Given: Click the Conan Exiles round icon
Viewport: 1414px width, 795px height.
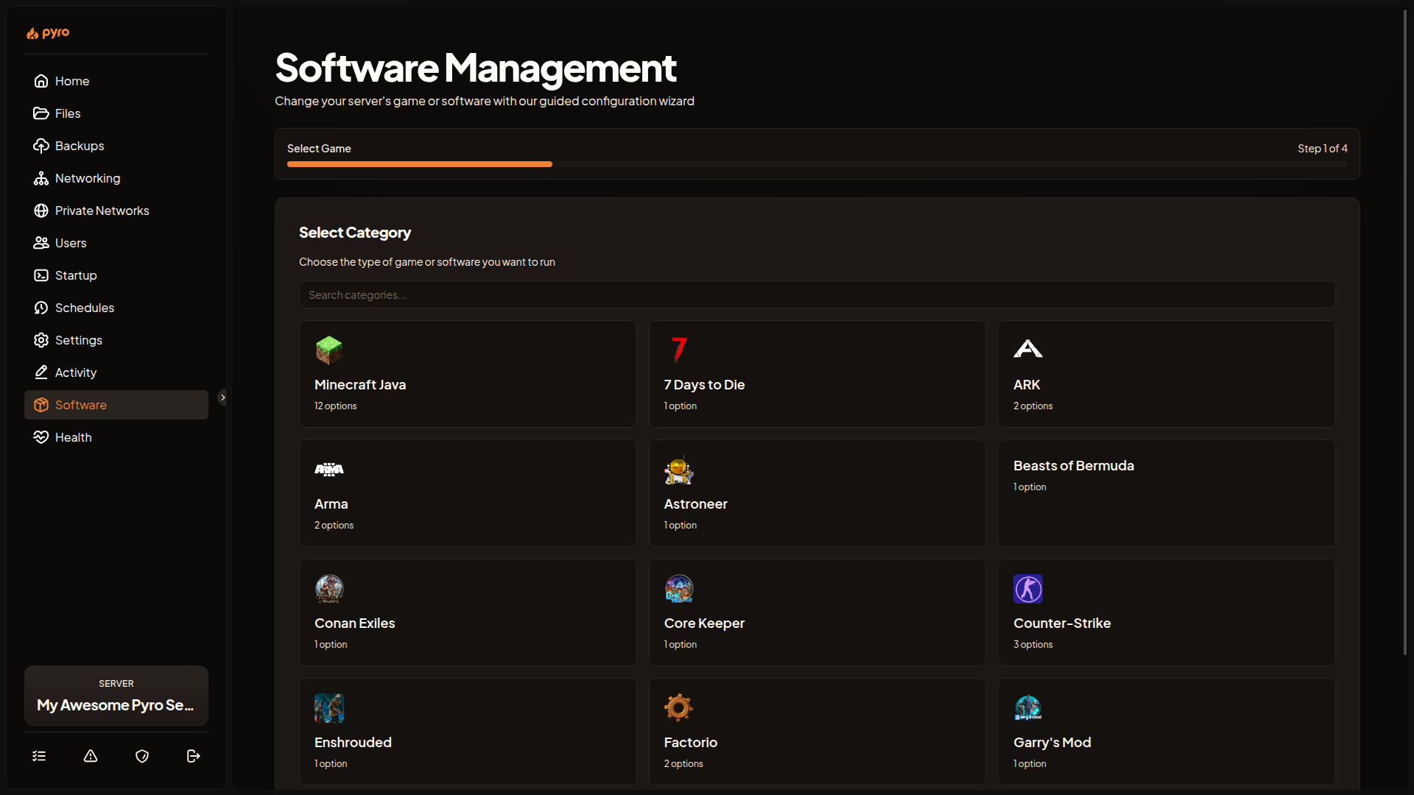Looking at the screenshot, I should (329, 589).
